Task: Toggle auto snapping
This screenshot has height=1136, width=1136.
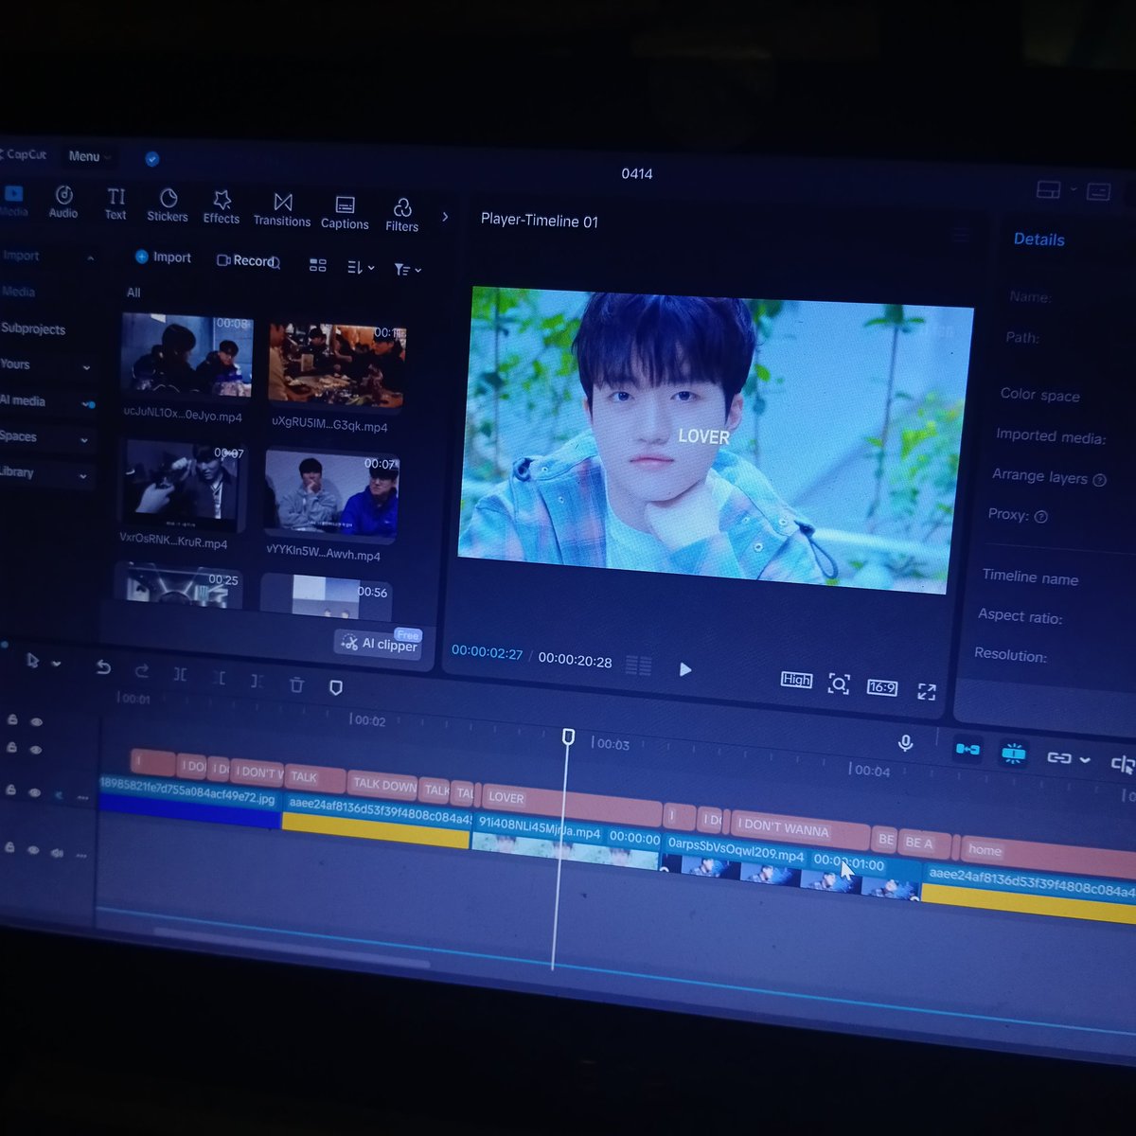Action: click(x=1013, y=754)
